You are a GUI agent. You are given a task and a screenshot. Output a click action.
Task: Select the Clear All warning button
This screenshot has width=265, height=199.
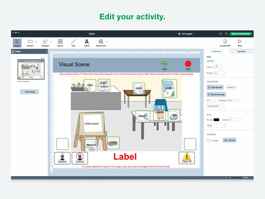(187, 158)
